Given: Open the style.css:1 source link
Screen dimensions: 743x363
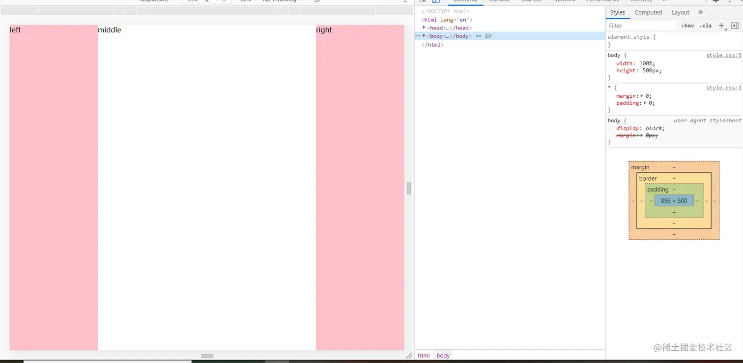Looking at the screenshot, I should tap(724, 88).
